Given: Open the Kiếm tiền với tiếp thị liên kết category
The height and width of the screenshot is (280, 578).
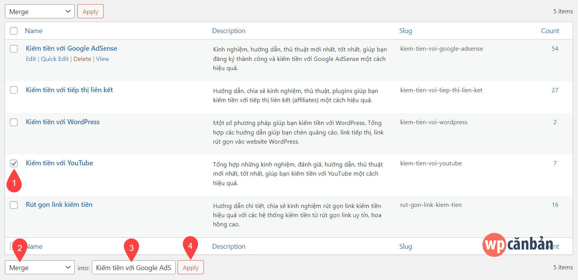Looking at the screenshot, I should pyautogui.click(x=69, y=90).
